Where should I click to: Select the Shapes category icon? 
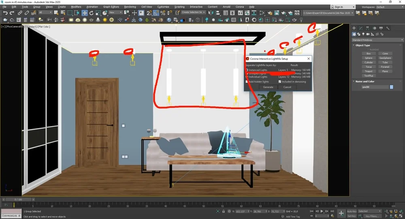(x=358, y=34)
